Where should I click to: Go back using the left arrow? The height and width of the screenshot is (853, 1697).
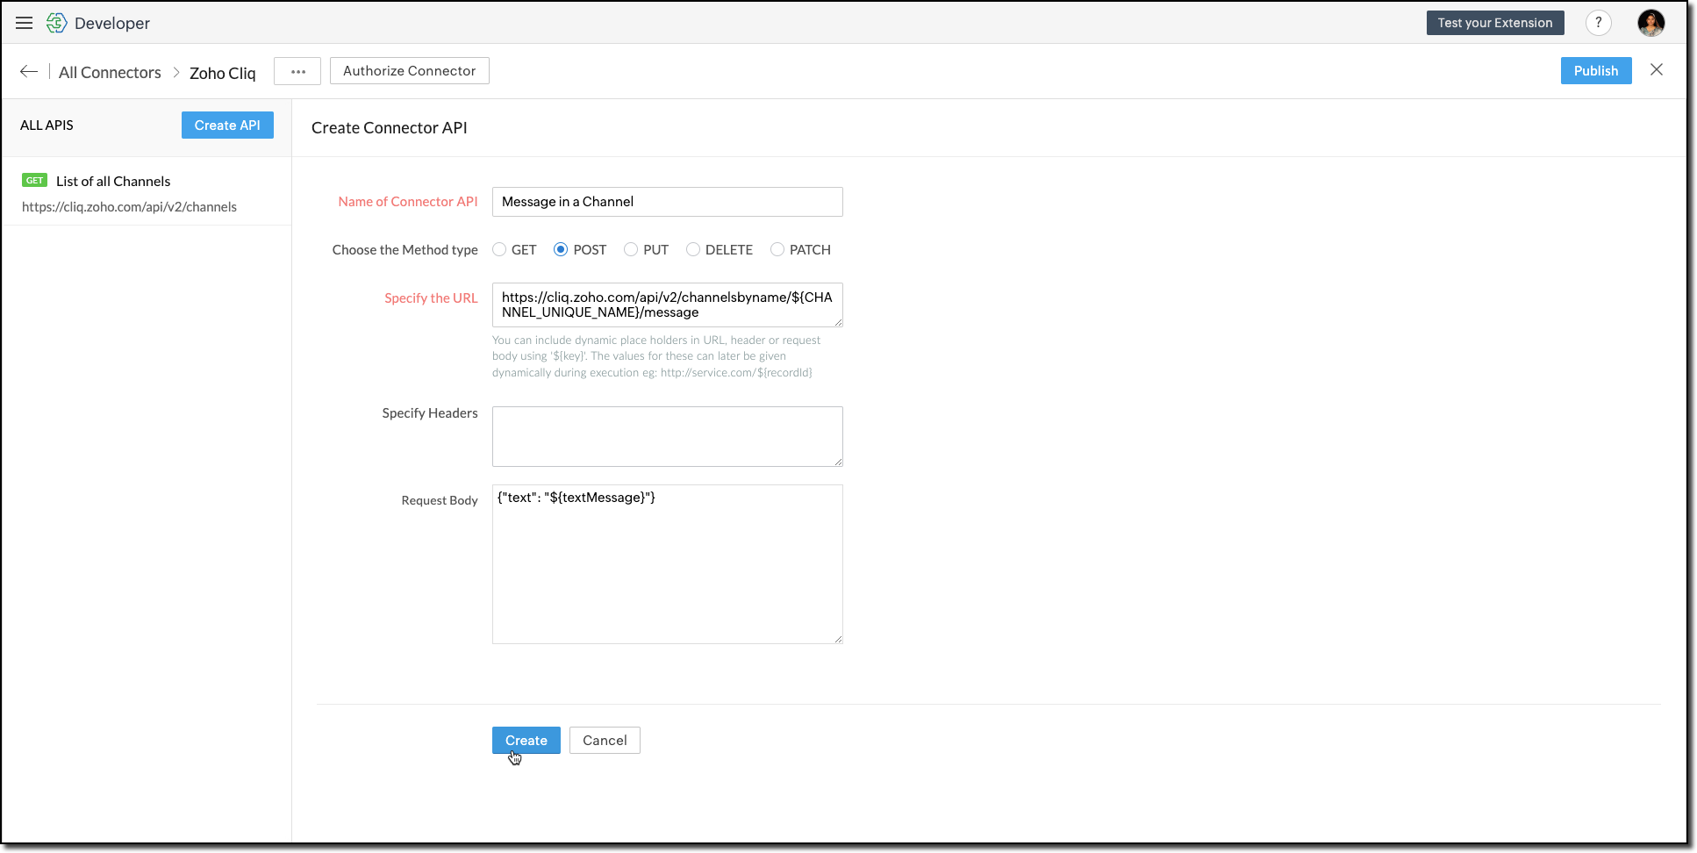(29, 71)
